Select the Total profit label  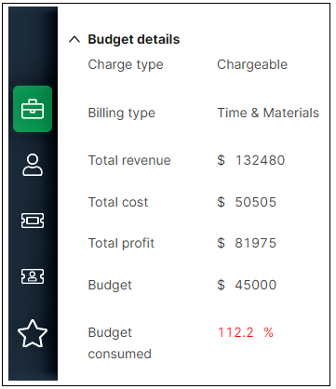click(121, 243)
